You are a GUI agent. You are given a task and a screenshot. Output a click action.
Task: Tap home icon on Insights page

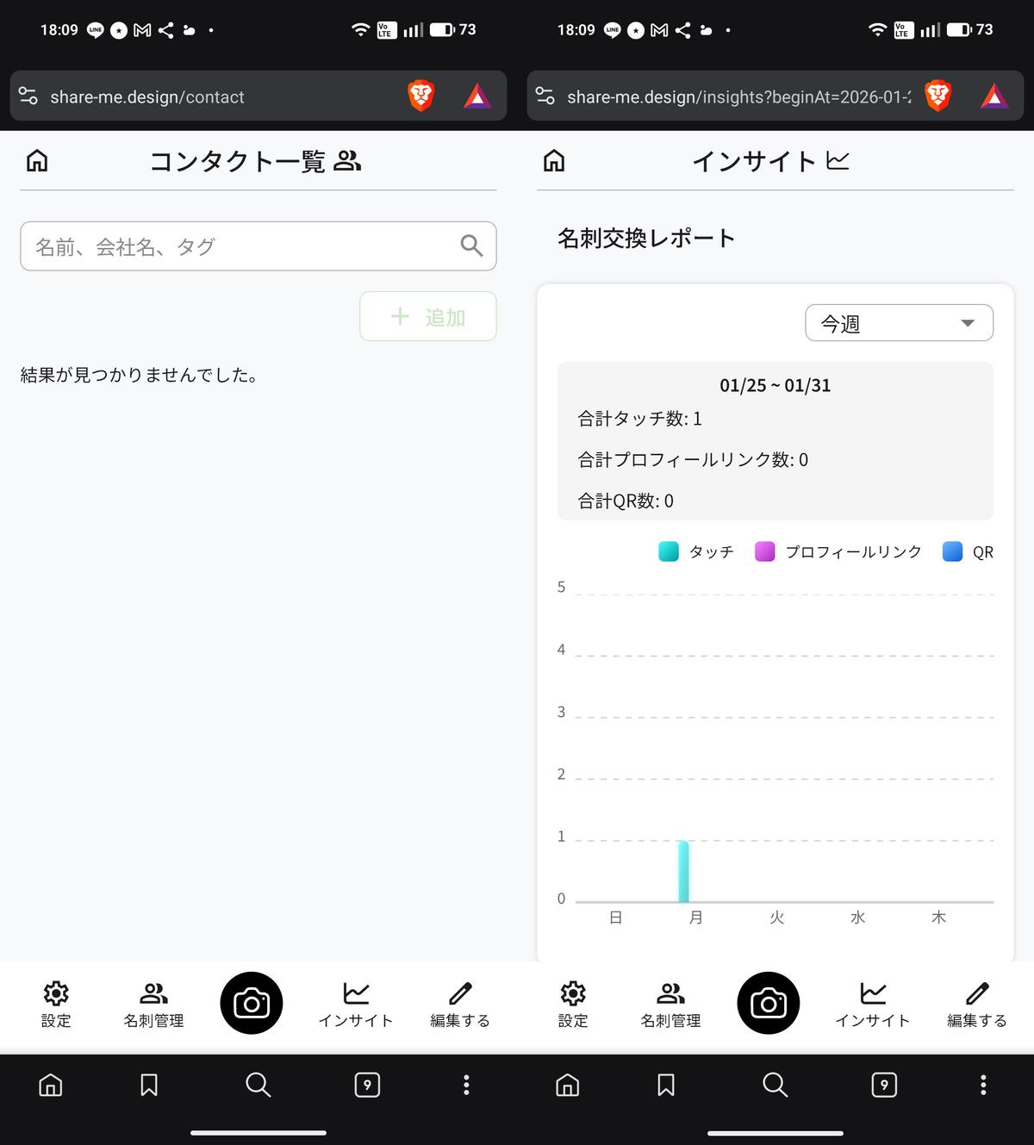click(554, 160)
